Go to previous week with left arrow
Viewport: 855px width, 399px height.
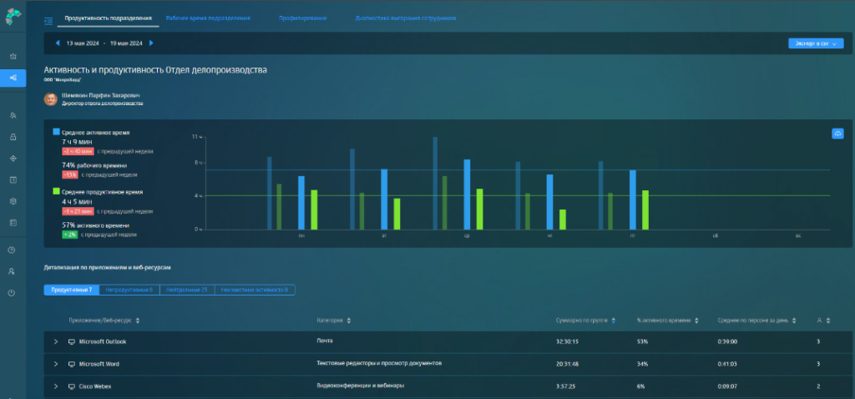pyautogui.click(x=57, y=43)
